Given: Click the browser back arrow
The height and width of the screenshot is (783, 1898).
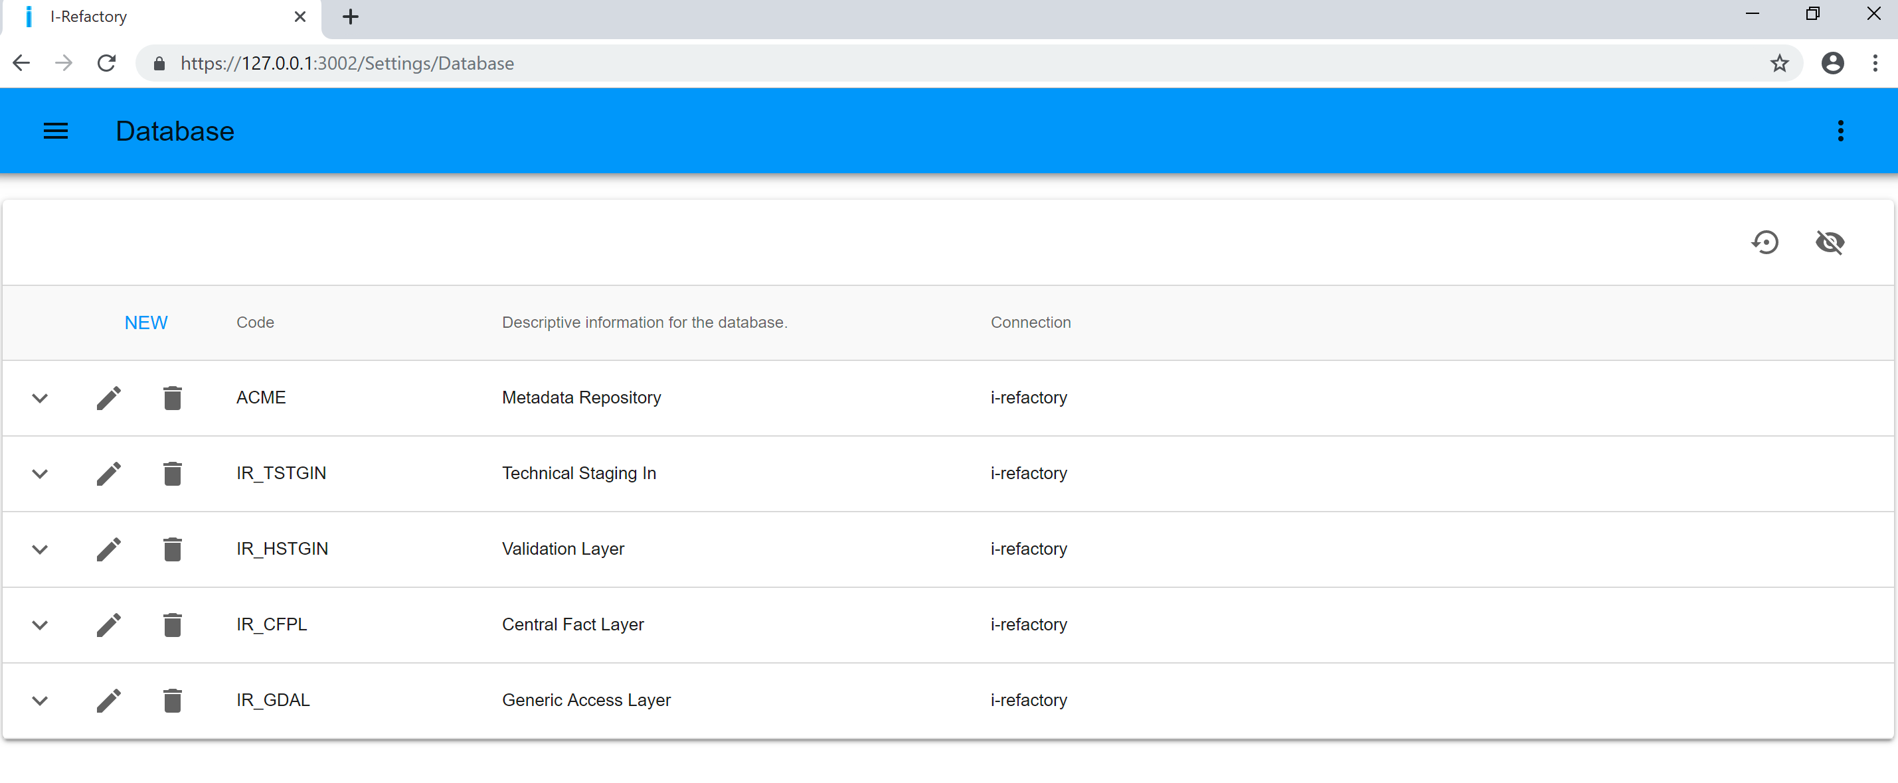Looking at the screenshot, I should [x=21, y=63].
